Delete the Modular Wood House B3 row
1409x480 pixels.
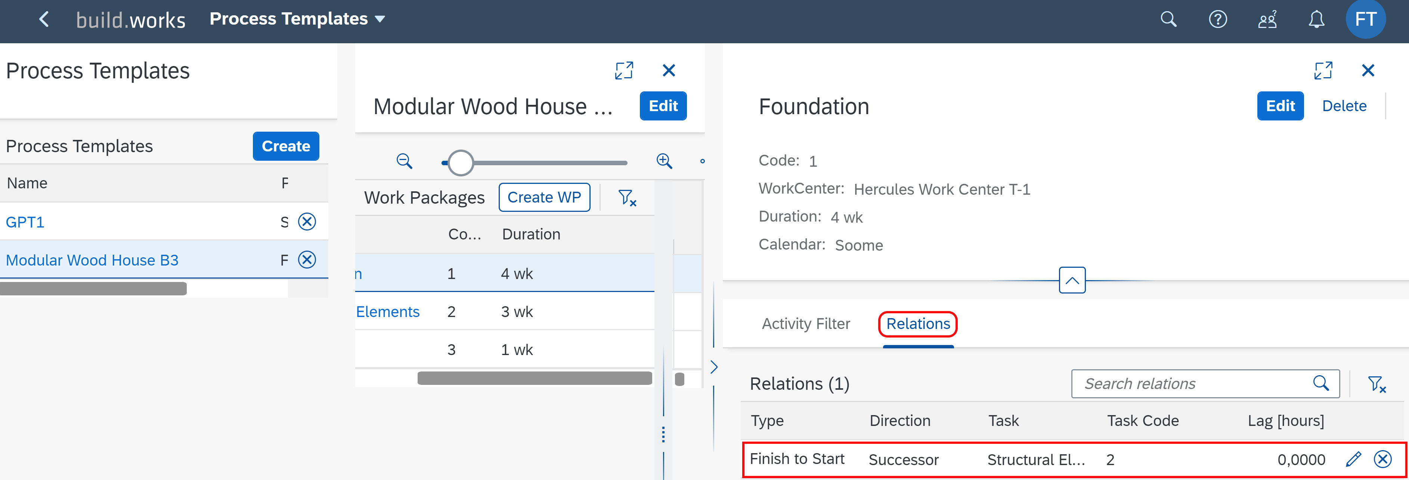tap(307, 259)
